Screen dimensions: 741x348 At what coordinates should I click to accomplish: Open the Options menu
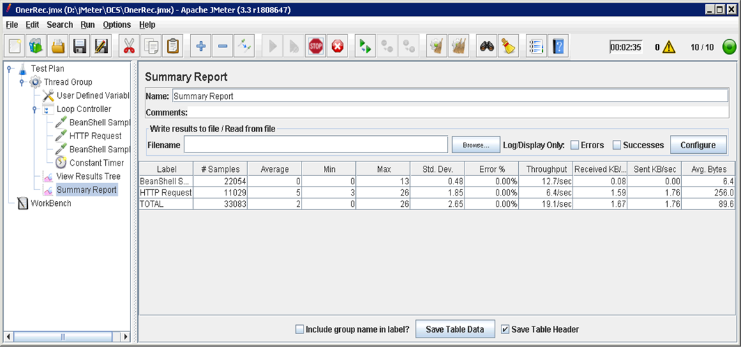(116, 24)
